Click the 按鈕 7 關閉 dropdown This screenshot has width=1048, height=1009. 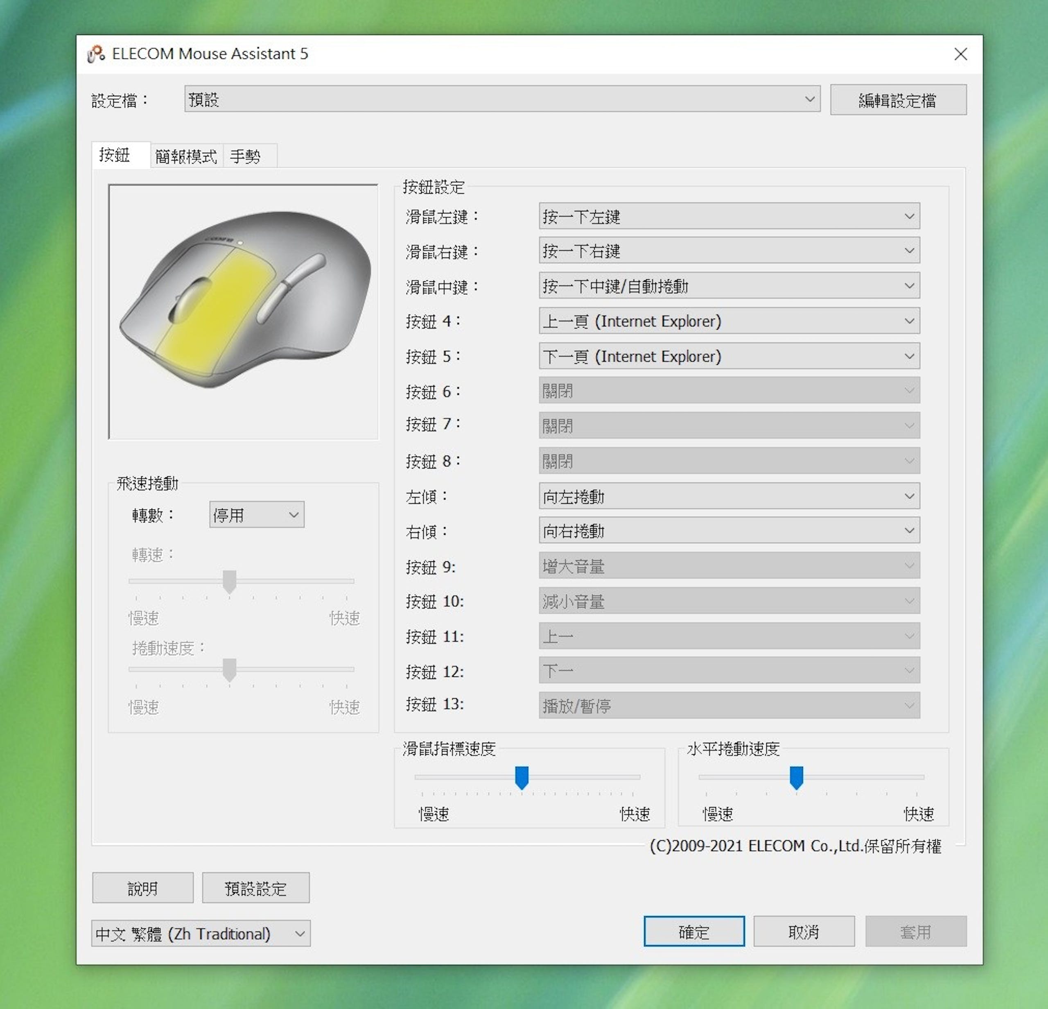[x=729, y=425]
